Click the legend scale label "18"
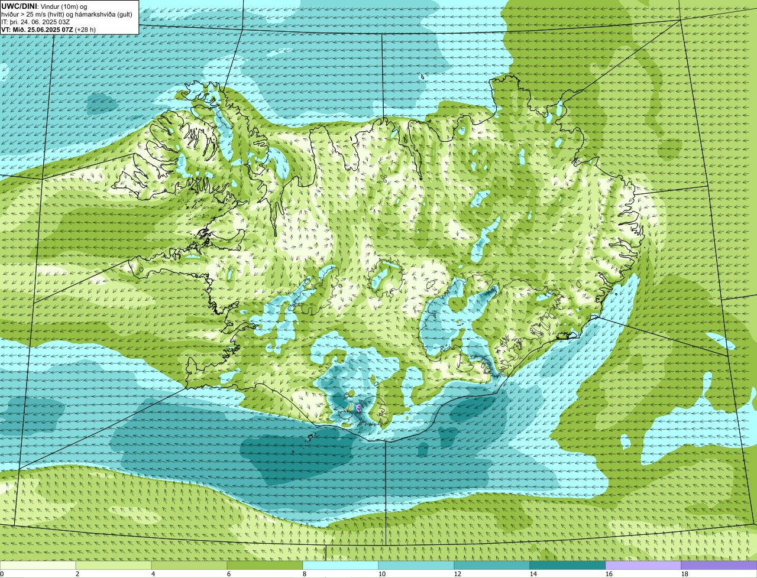This screenshot has width=757, height=578. 685,574
